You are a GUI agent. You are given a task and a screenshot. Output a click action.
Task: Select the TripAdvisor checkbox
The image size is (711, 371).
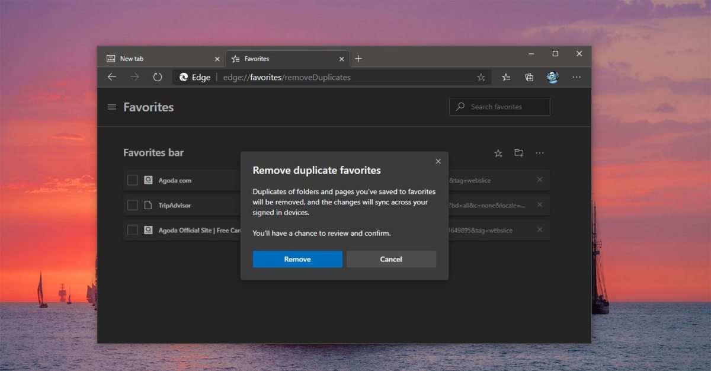click(x=132, y=204)
